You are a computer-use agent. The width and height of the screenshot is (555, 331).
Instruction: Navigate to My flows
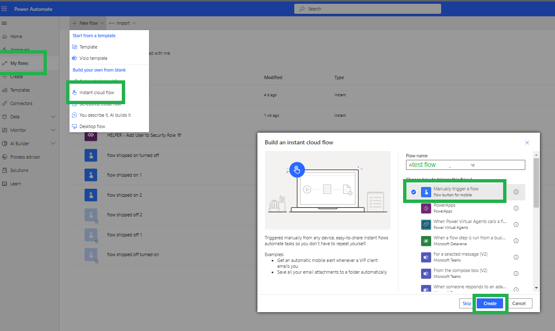click(19, 63)
